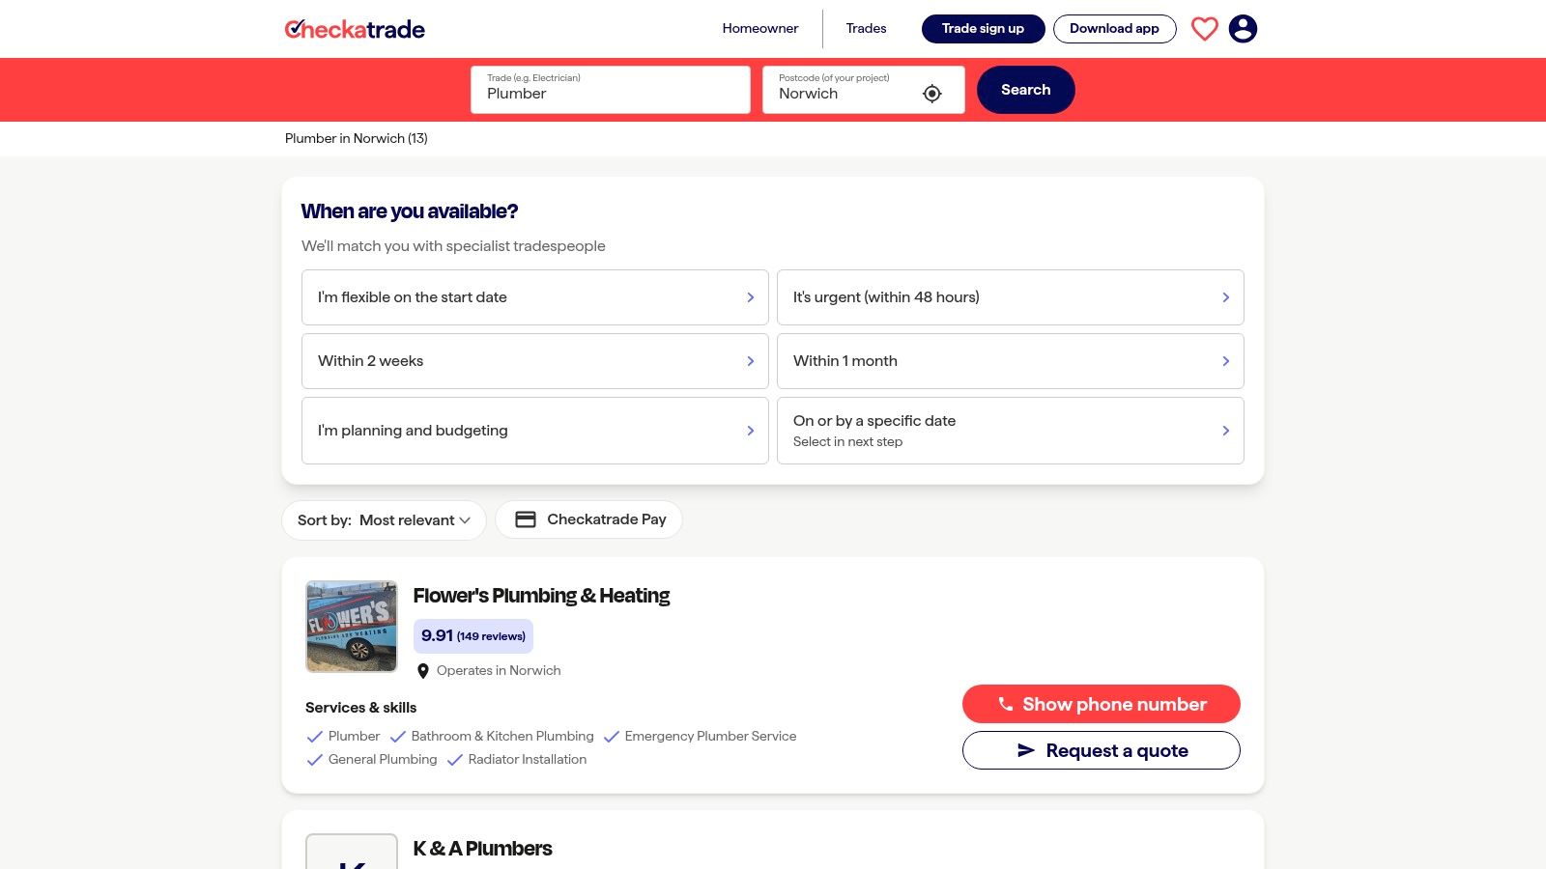Click the phone icon on Show phone number
Viewport: 1546px width, 869px height.
(1005, 704)
